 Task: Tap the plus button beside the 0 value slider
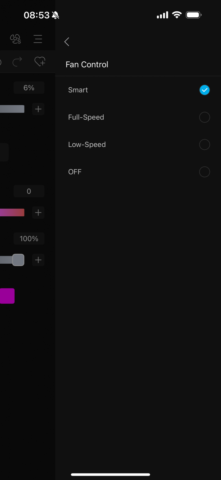(38, 212)
